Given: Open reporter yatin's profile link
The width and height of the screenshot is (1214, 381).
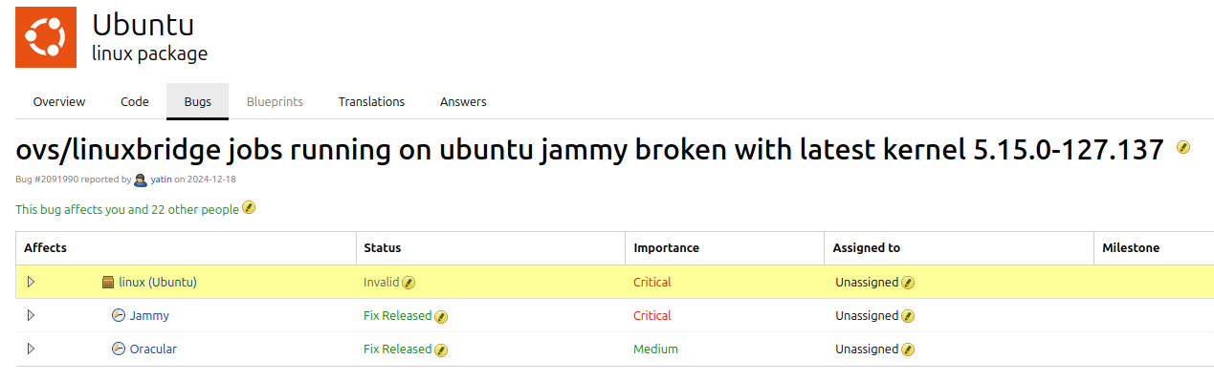Looking at the screenshot, I should (161, 180).
